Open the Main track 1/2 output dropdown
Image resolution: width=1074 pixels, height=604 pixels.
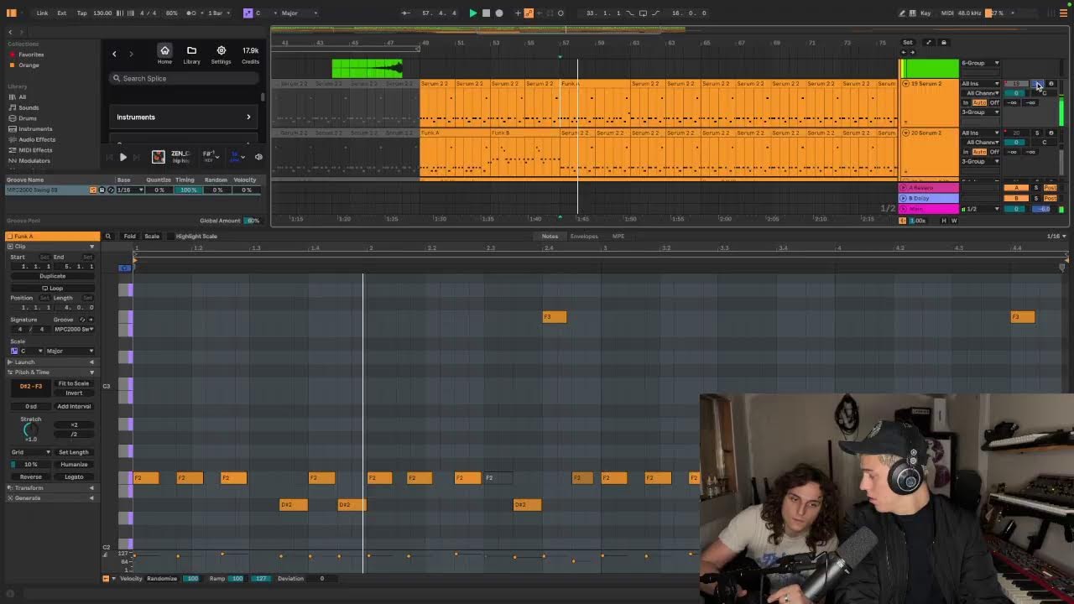981,209
